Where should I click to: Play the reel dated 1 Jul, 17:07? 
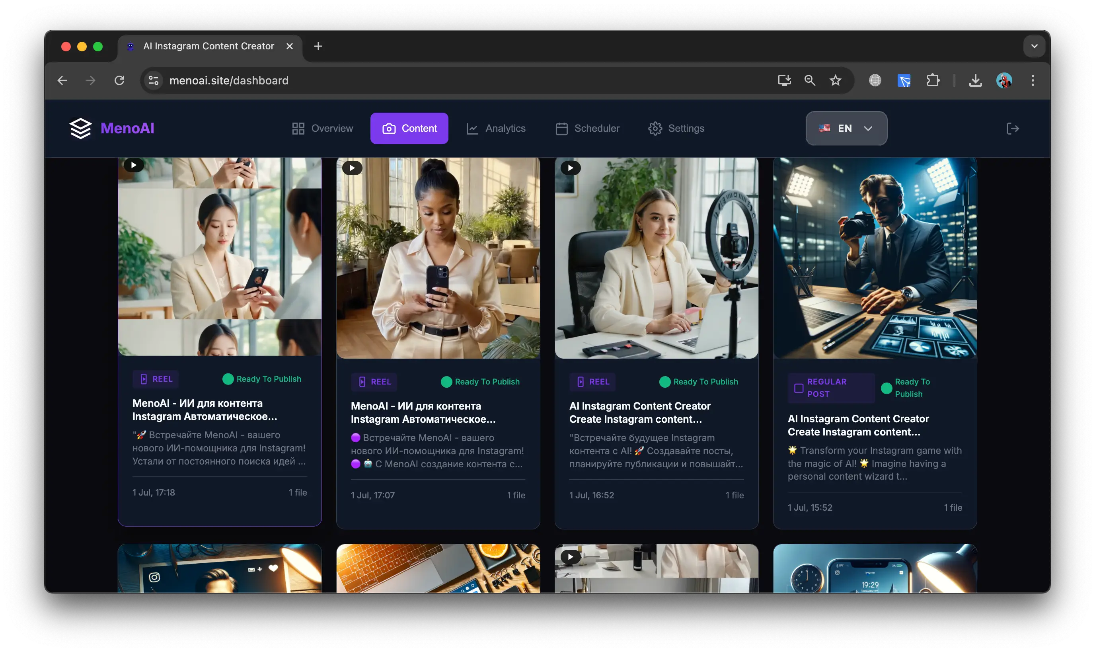coord(352,168)
